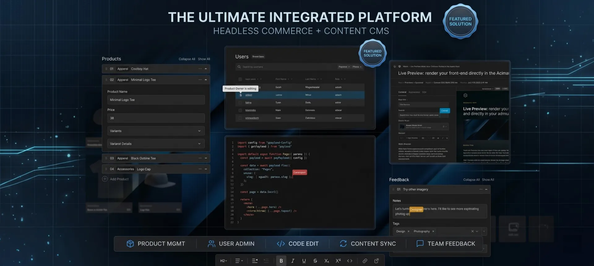This screenshot has height=266, width=594.
Task: Check the box for the Iaine user row
Action: point(240,103)
